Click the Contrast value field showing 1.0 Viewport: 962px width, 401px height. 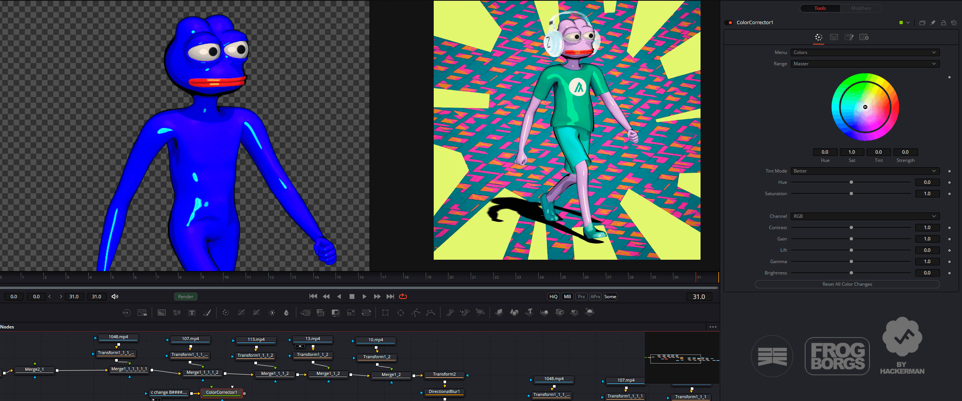click(927, 228)
